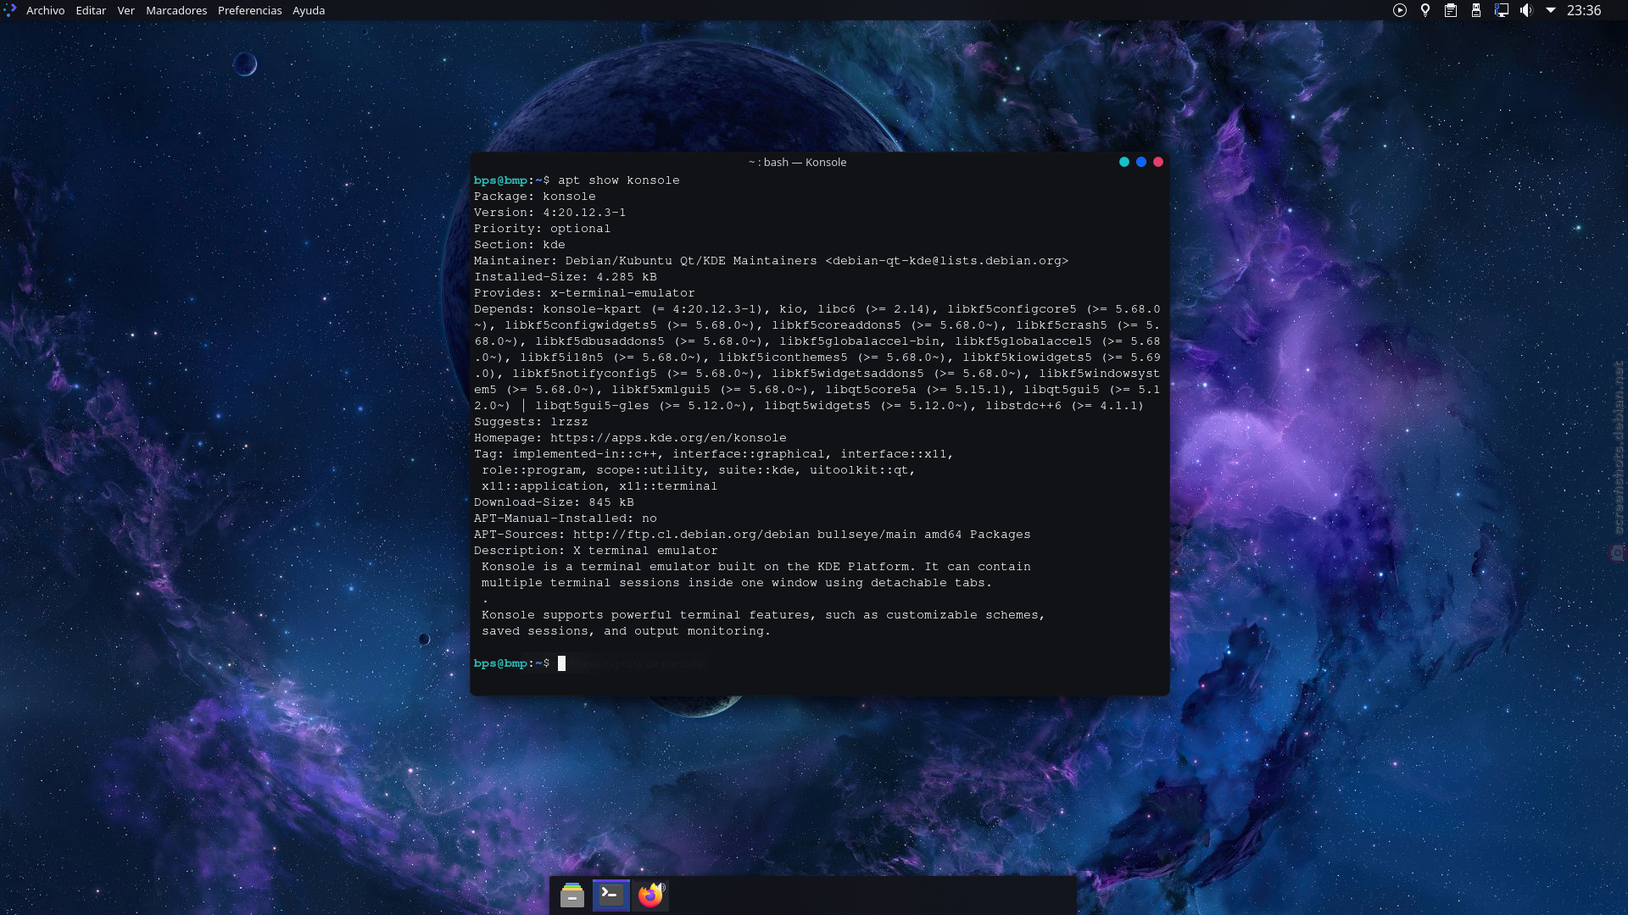Open the audio volume tray icon
This screenshot has width=1628, height=915.
(1526, 10)
